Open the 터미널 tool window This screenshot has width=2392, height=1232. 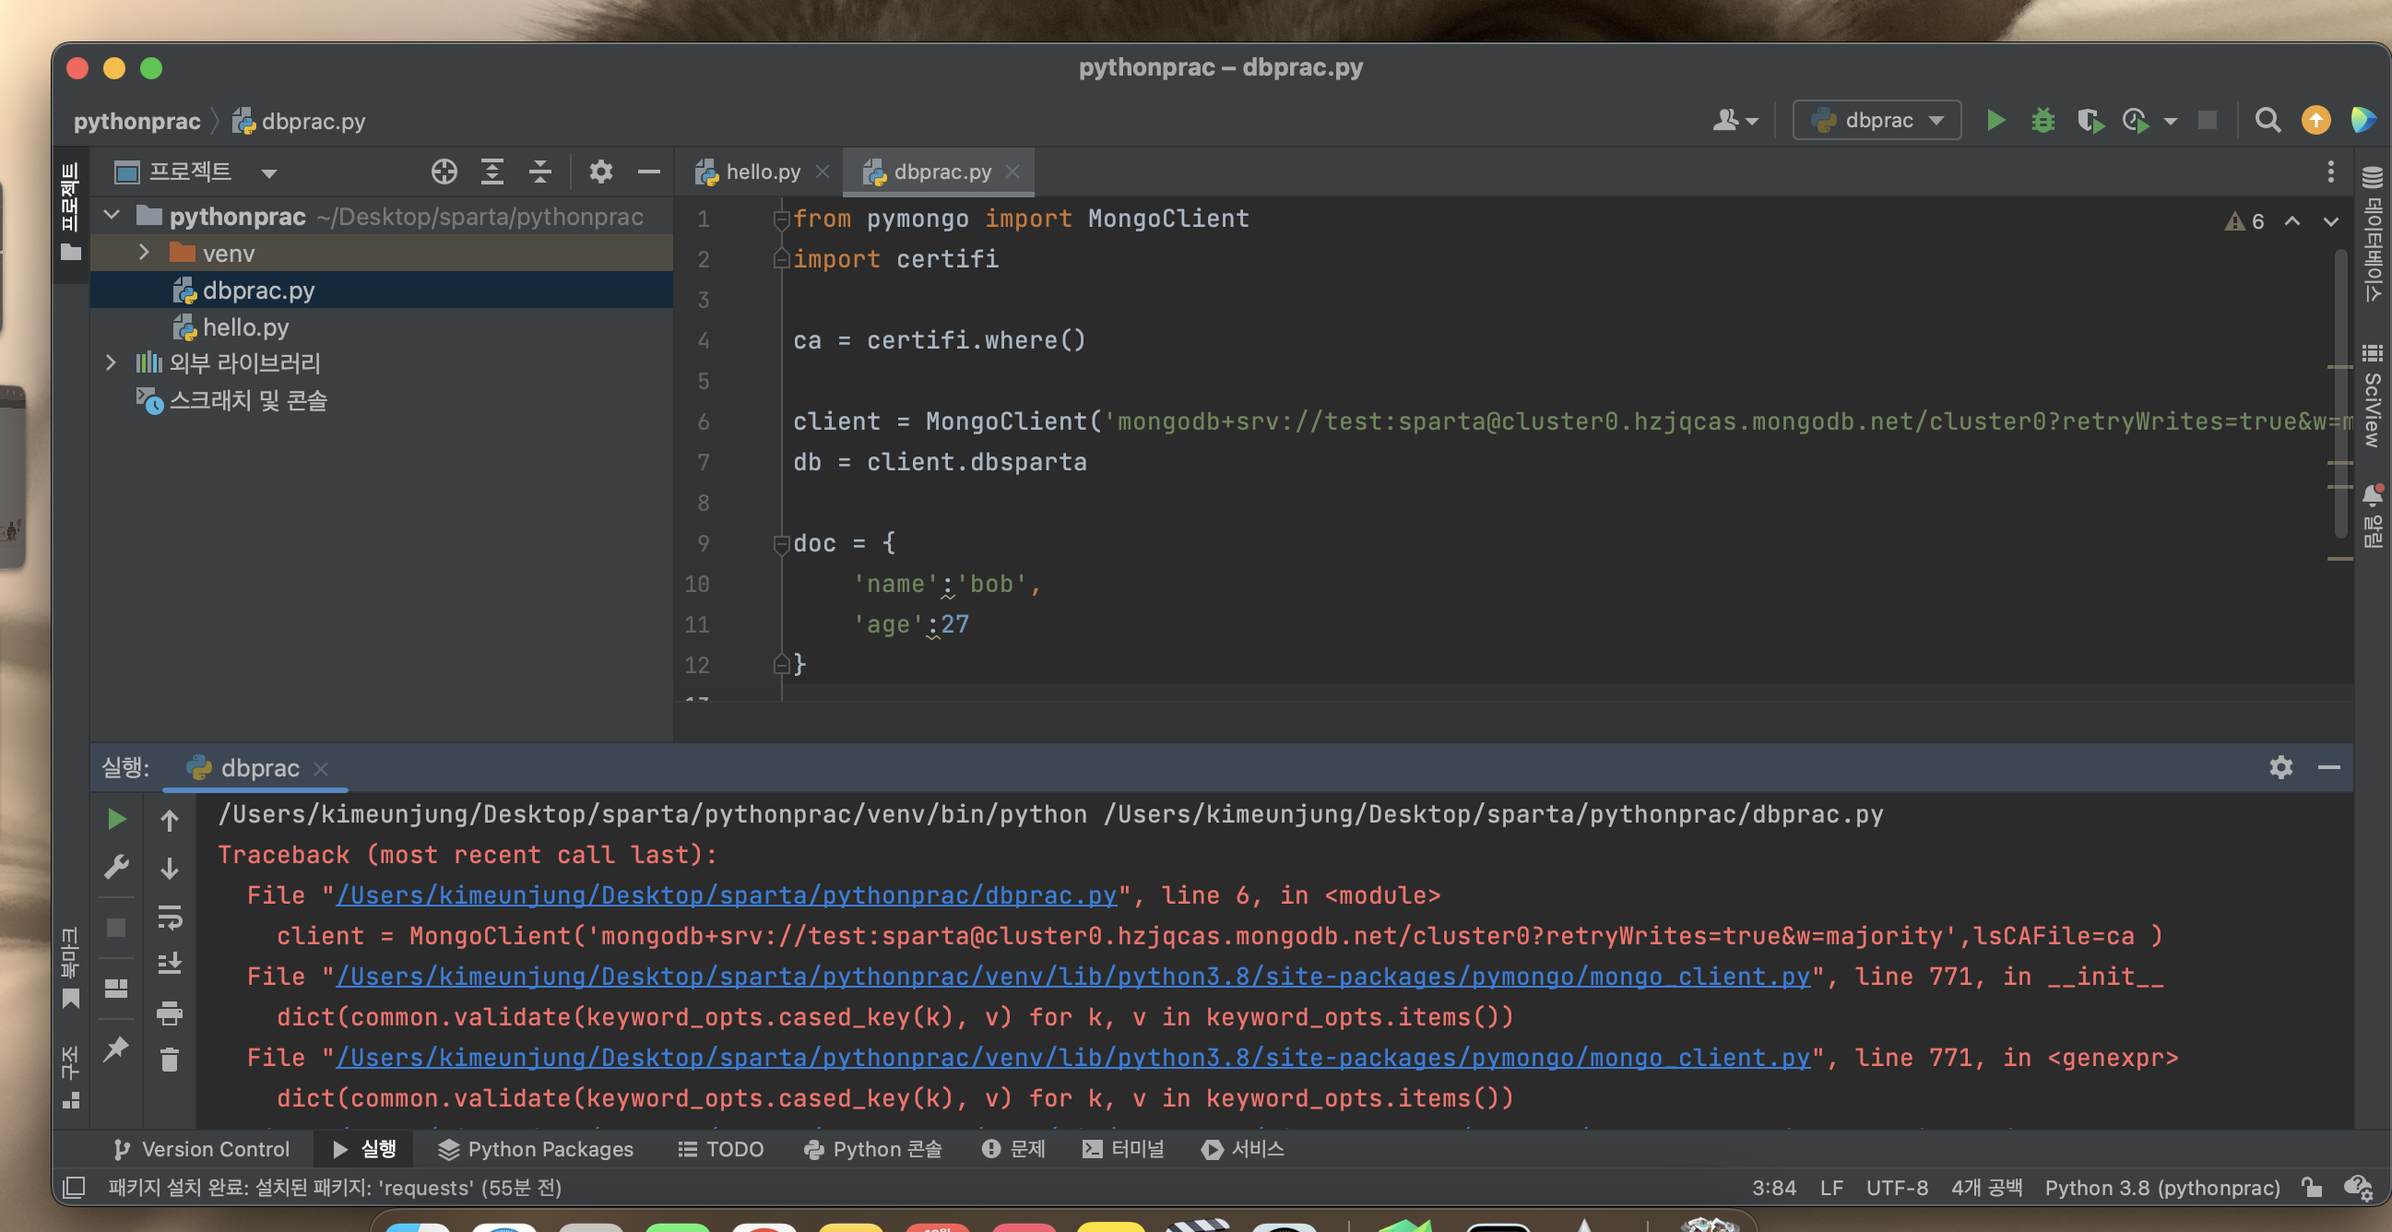(x=1122, y=1149)
